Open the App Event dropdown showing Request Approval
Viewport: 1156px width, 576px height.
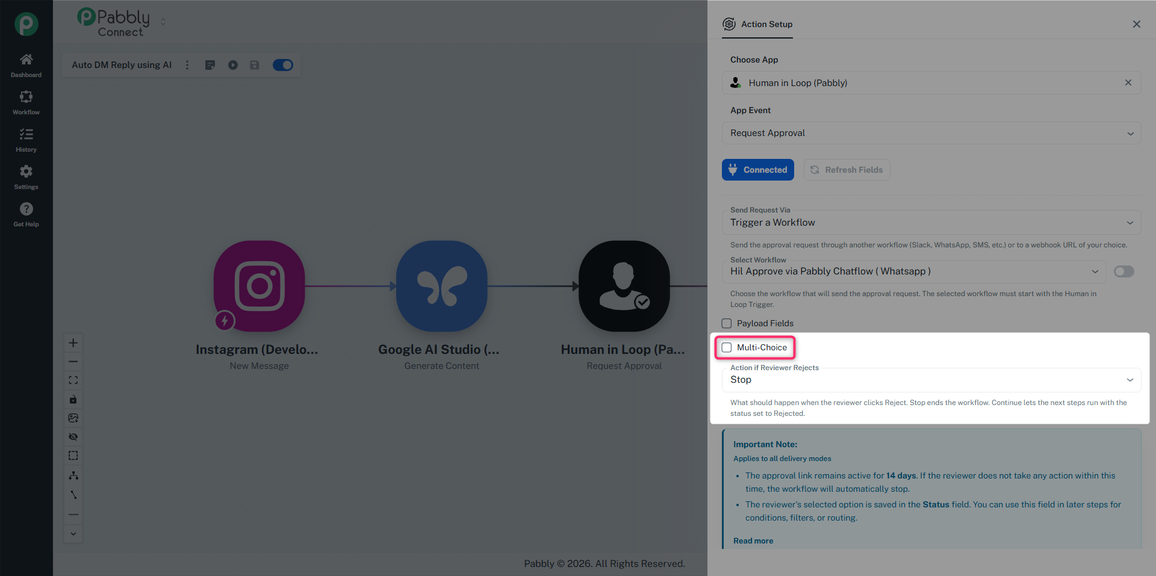[931, 133]
